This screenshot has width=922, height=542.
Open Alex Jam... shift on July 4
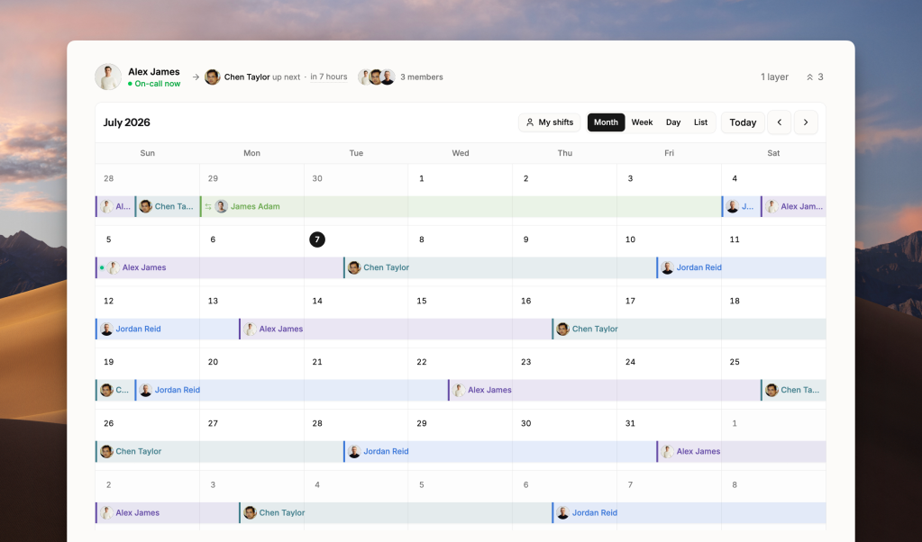pos(793,207)
